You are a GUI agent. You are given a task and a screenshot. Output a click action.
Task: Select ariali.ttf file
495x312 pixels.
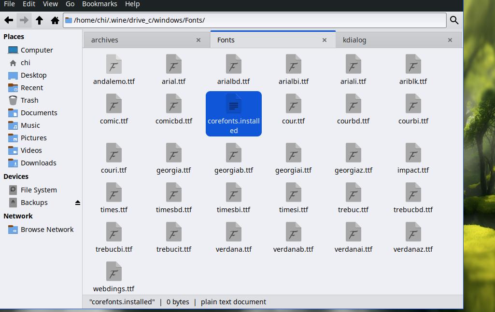353,69
